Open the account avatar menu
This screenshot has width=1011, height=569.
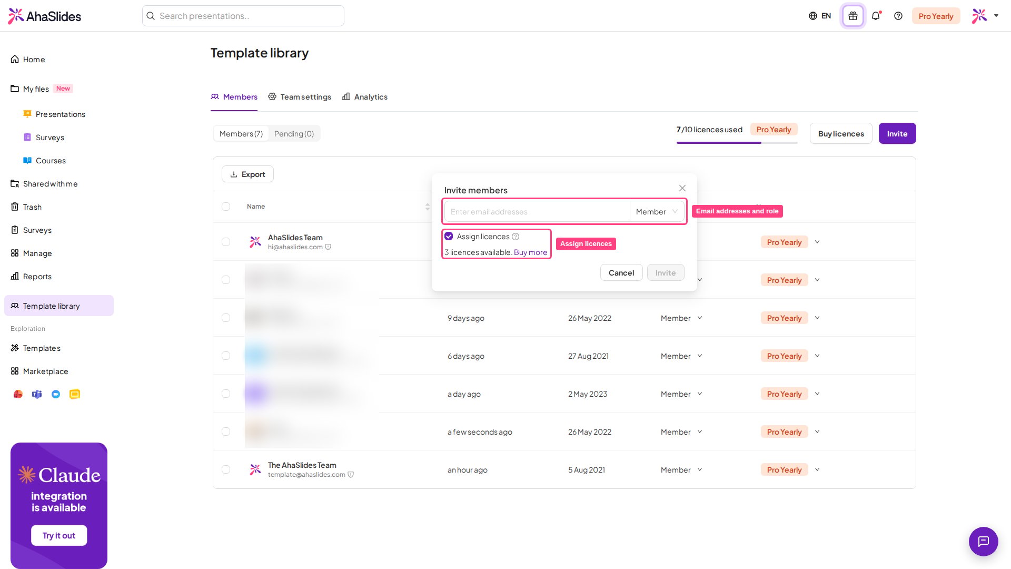[x=985, y=16]
